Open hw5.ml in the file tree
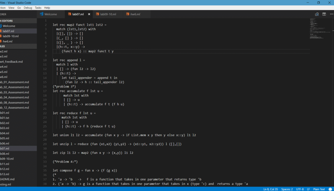This screenshot has width=334, height=191. (18, 72)
